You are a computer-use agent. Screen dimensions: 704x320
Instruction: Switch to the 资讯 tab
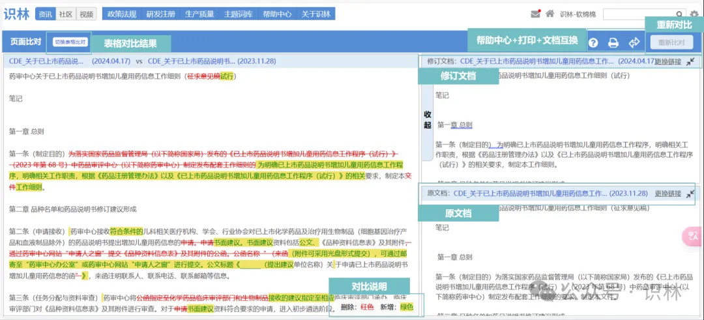(x=46, y=14)
